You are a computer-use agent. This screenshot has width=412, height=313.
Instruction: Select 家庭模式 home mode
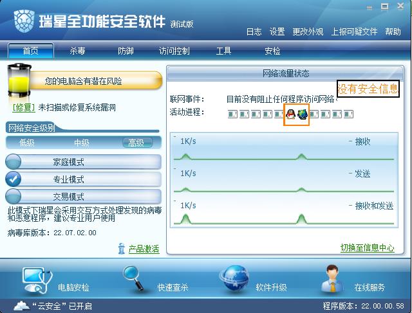click(x=83, y=162)
